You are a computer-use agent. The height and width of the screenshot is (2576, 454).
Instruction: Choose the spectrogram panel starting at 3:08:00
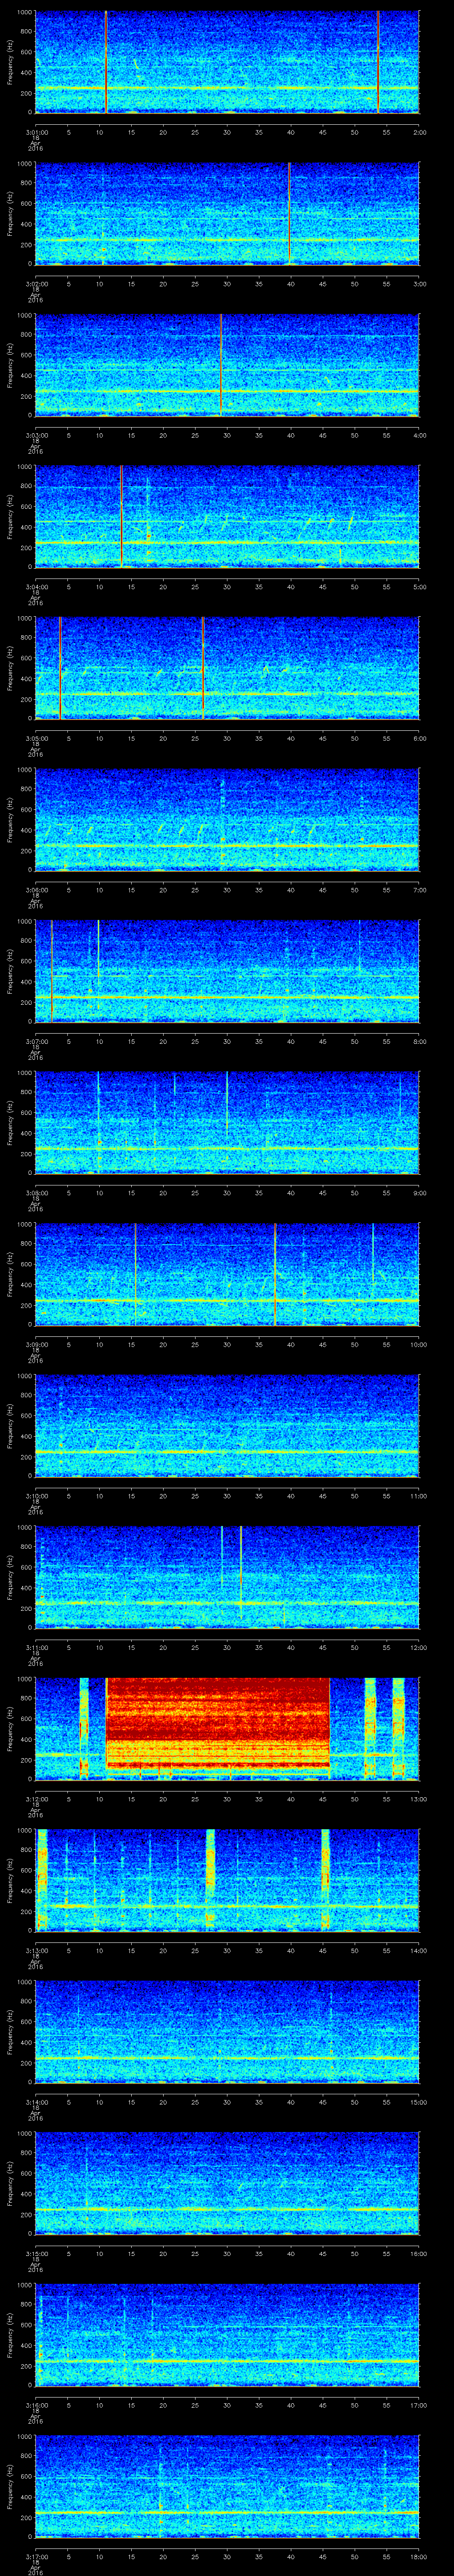point(227,1122)
